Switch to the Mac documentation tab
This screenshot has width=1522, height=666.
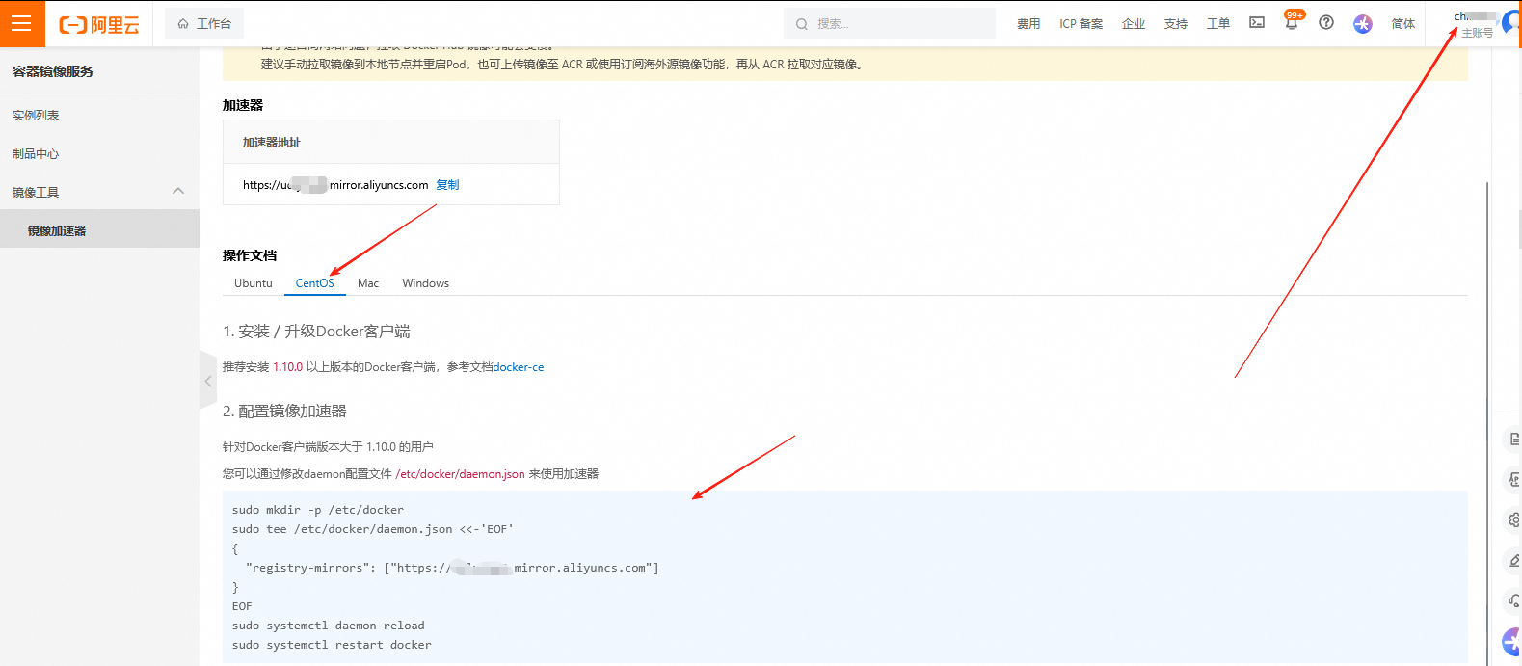pos(368,282)
